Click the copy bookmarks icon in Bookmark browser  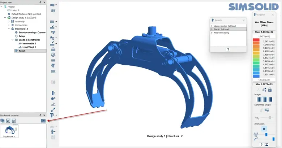3,120
